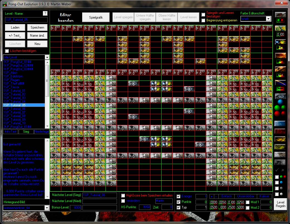Choose the 2x multiplier brick icon

[280, 47]
